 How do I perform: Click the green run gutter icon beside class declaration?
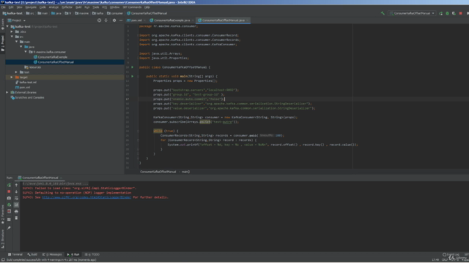[133, 67]
